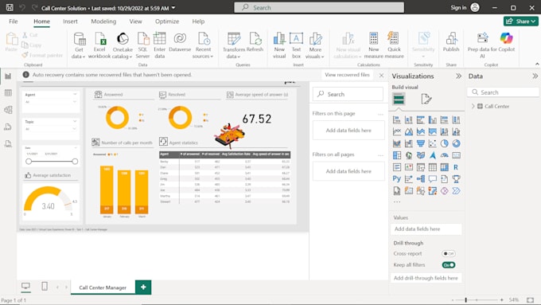Select the R script visual icon
Image resolution: width=541 pixels, height=305 pixels.
coord(456,167)
